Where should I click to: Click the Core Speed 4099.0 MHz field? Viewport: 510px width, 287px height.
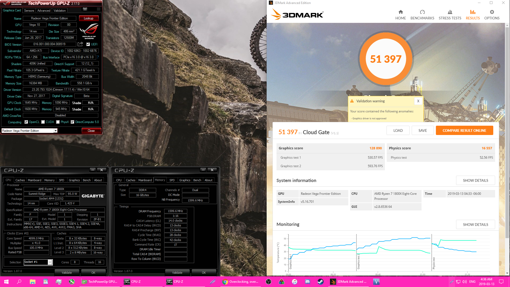pos(36,238)
